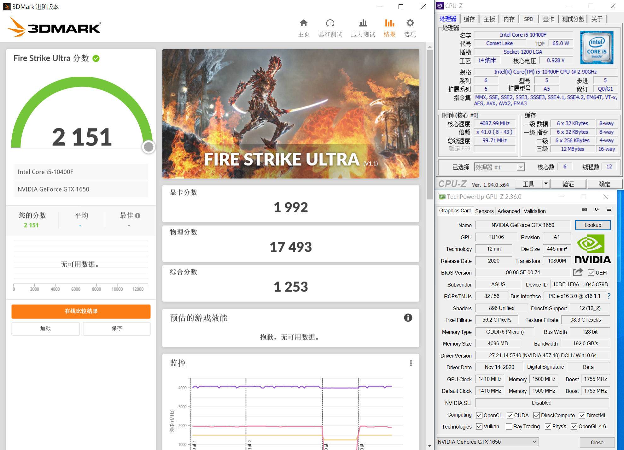Viewport: 624px width, 450px height.
Task: Click the info icon next to 最佳
Action: coord(138,216)
